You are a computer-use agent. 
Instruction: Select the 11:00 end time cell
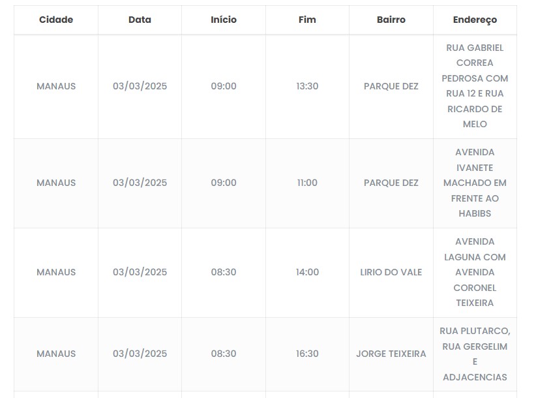click(x=307, y=183)
